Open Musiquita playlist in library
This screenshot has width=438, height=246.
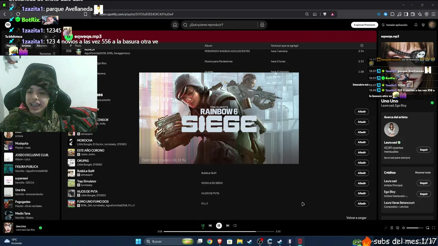coord(30,146)
